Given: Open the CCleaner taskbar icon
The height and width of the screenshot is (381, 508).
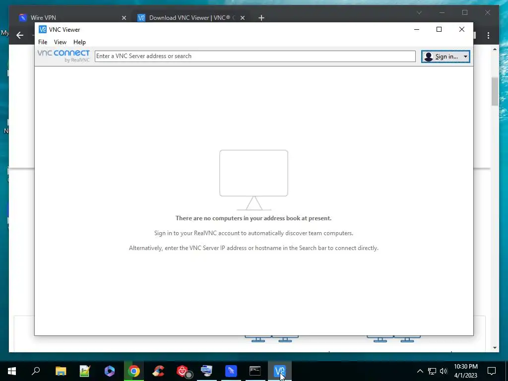Looking at the screenshot, I should (x=158, y=371).
